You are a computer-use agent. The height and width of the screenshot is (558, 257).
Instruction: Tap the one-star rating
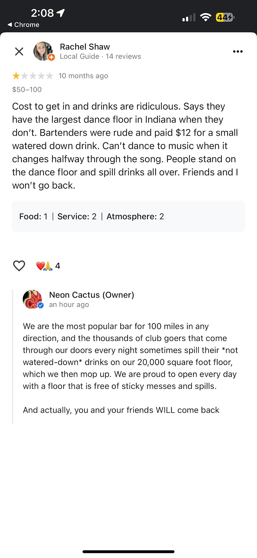pyautogui.click(x=32, y=76)
